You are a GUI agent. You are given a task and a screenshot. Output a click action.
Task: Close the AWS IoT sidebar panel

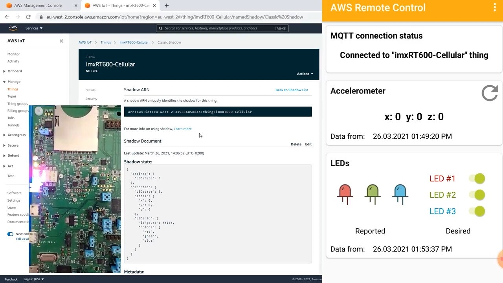(61, 41)
